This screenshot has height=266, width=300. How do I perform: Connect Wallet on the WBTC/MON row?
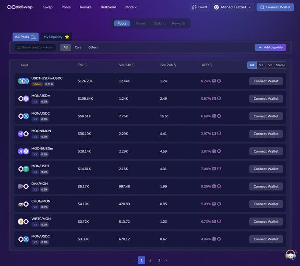pos(266,221)
